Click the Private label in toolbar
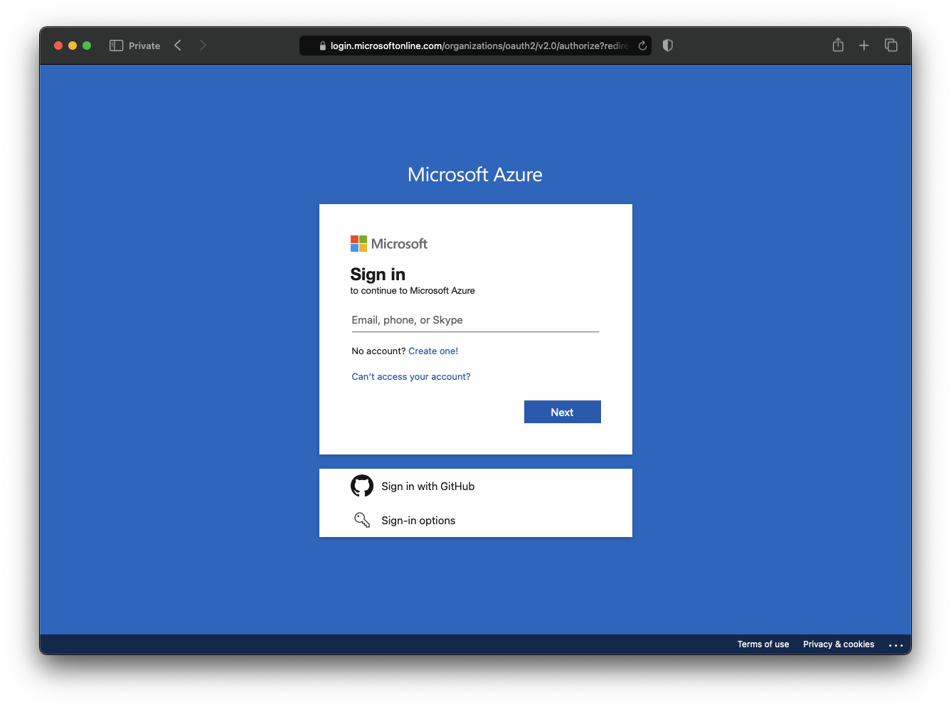This screenshot has width=951, height=707. coord(144,46)
